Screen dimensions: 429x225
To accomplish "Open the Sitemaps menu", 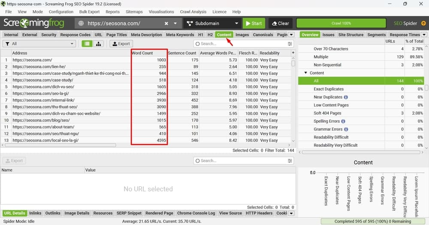I will tap(134, 12).
